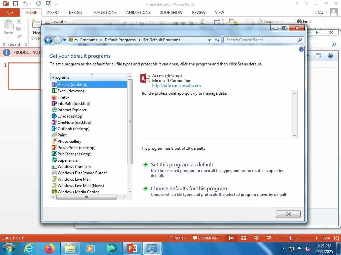
Task: Click Find in PowerPoint ribbon
Action: coord(304,22)
